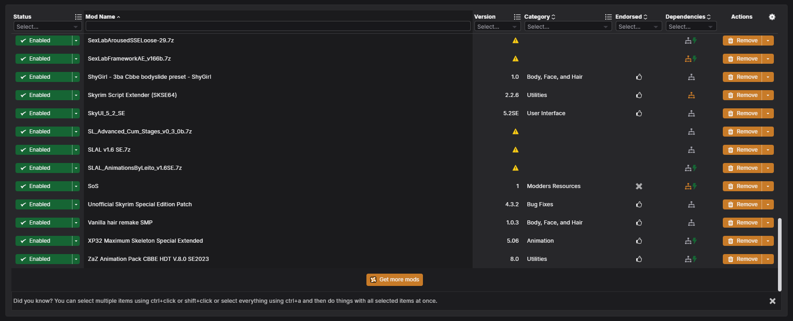This screenshot has width=793, height=321.
Task: Click the Version column header
Action: (x=484, y=17)
